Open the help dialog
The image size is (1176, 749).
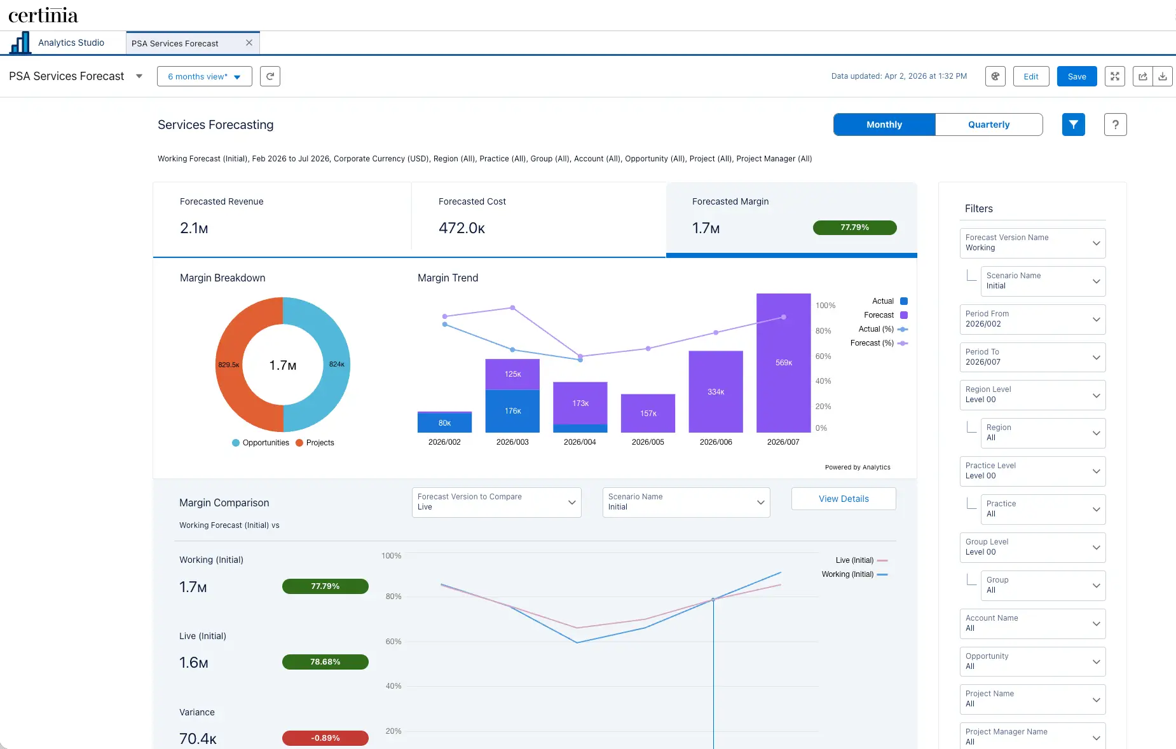click(x=1115, y=125)
